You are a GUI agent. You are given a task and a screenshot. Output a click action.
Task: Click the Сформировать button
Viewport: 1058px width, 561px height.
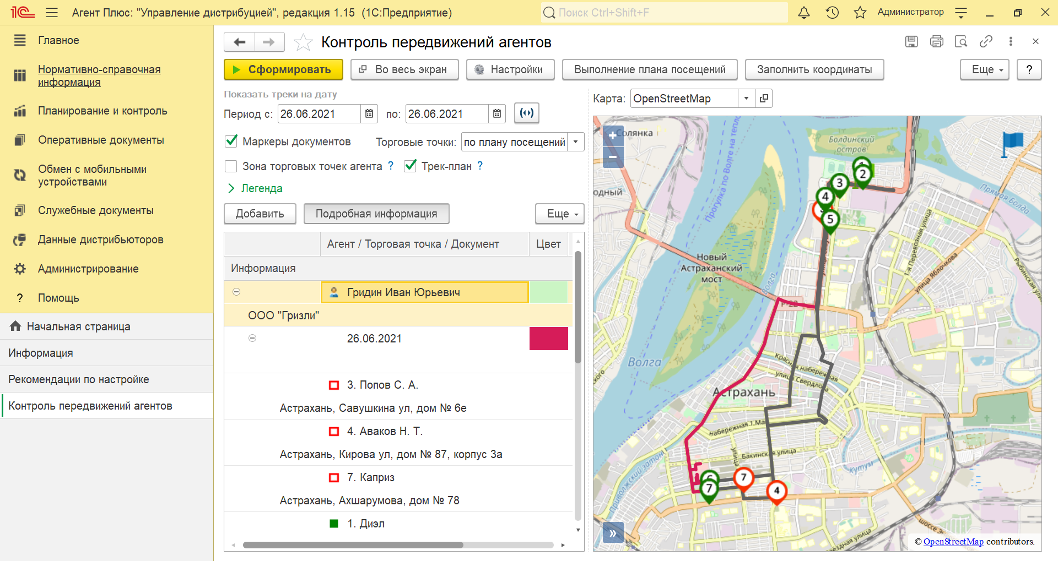pos(283,69)
